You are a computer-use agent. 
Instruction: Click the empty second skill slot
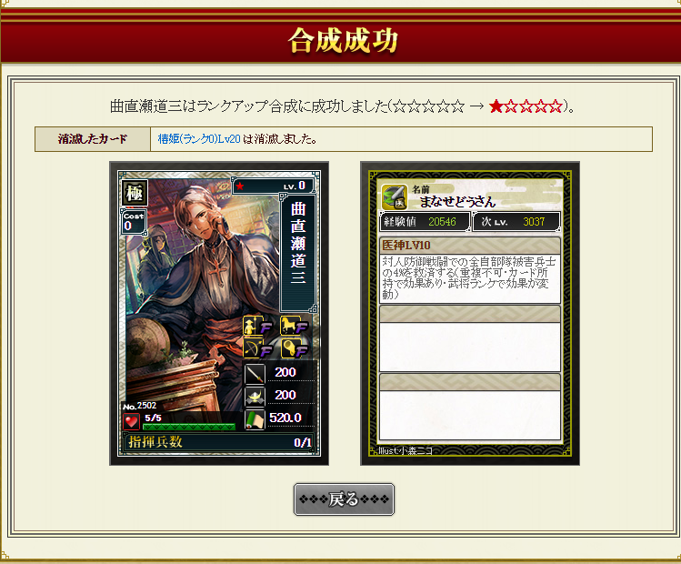point(470,338)
